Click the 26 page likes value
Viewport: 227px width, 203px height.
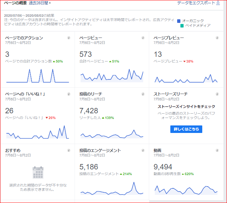click(9, 111)
